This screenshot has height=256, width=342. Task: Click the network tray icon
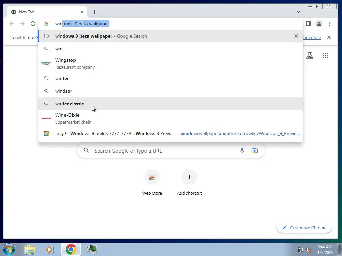300,250
